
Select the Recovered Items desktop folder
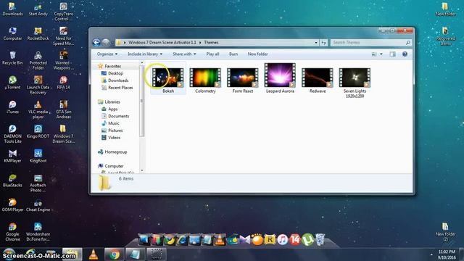[445, 36]
